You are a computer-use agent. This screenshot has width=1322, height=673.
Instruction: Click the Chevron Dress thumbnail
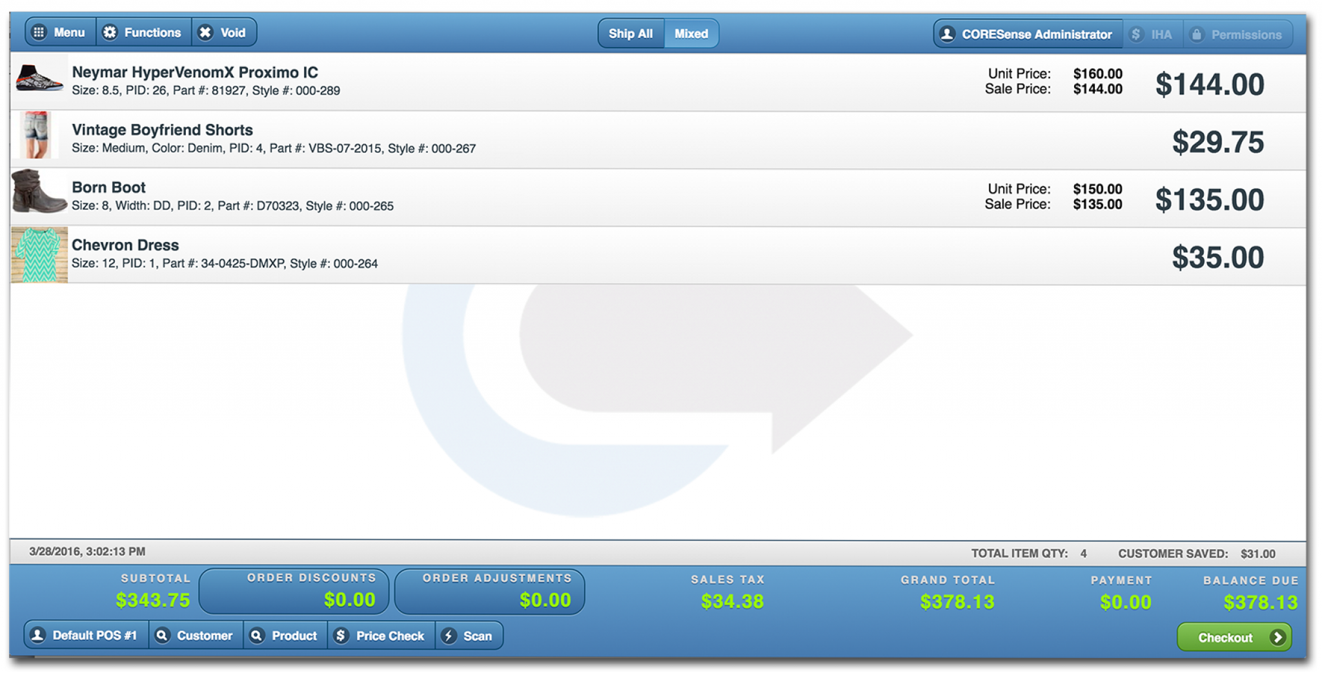tap(39, 256)
